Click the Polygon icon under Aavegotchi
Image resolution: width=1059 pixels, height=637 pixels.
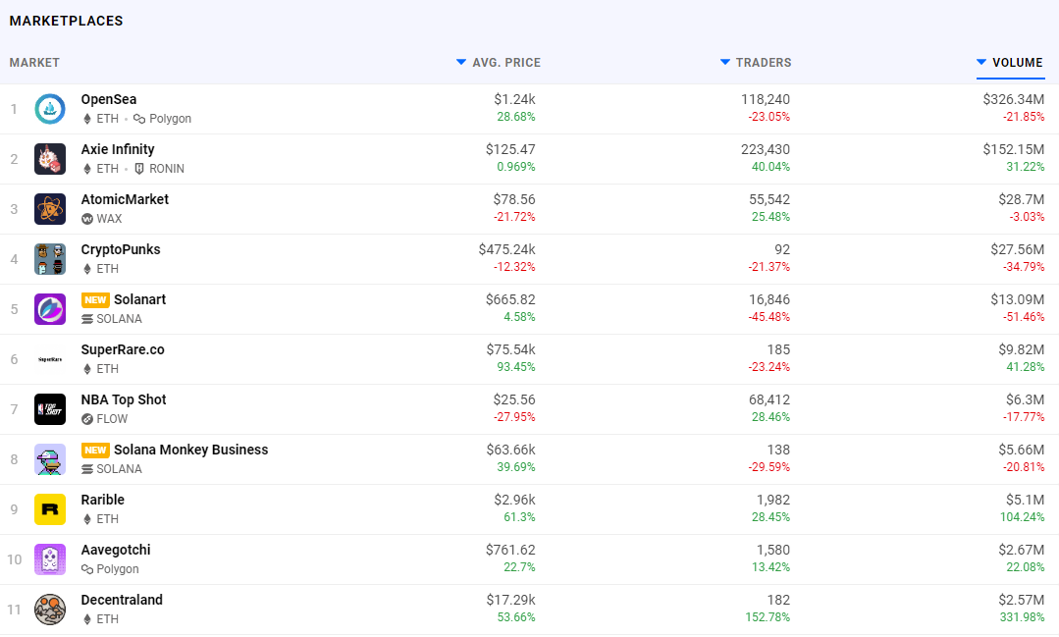pyautogui.click(x=87, y=568)
